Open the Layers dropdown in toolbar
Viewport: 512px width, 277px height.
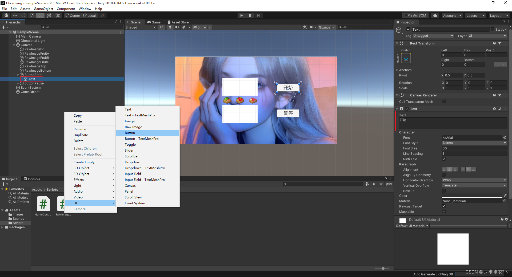click(x=475, y=15)
